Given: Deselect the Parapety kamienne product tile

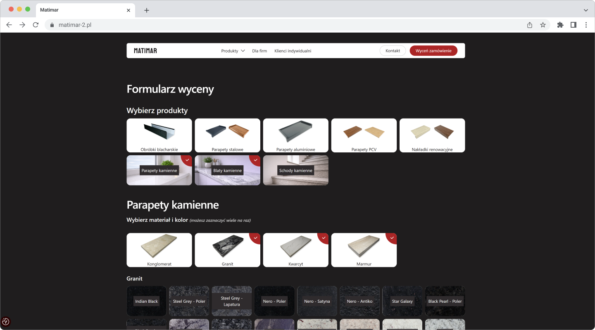Looking at the screenshot, I should 159,170.
